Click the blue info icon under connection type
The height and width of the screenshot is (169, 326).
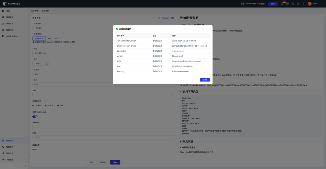click(x=33, y=42)
